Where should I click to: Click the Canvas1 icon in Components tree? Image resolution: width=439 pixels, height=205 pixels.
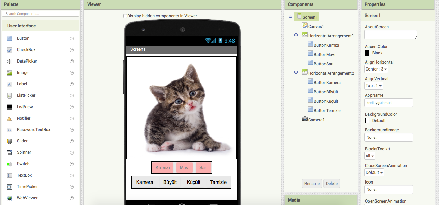click(x=305, y=25)
